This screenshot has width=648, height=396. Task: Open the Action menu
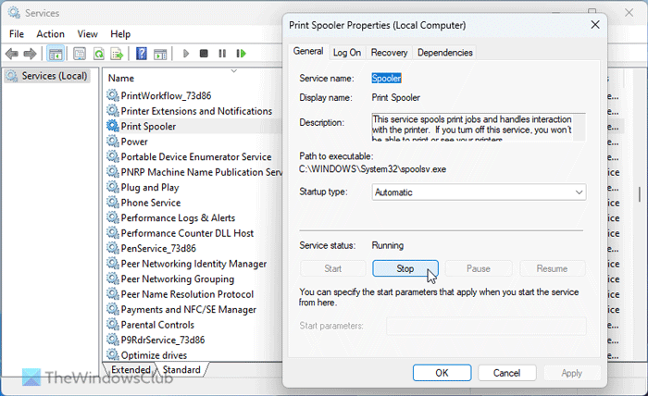50,33
